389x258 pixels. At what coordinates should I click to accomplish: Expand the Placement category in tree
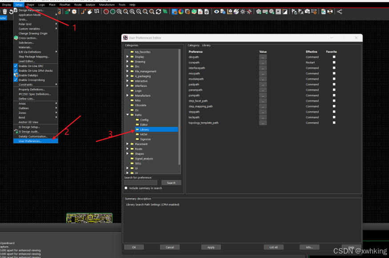point(128,144)
